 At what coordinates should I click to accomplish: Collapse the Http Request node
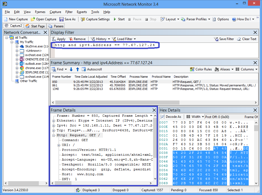click(x=54, y=135)
